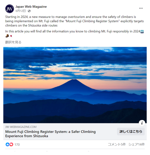Click the info icon on the link image
Image resolution: width=150 pixels, height=155 pixels.
tap(142, 123)
